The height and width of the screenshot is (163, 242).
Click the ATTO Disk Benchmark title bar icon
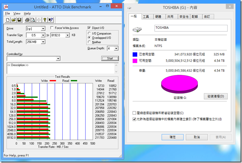(x=6, y=7)
